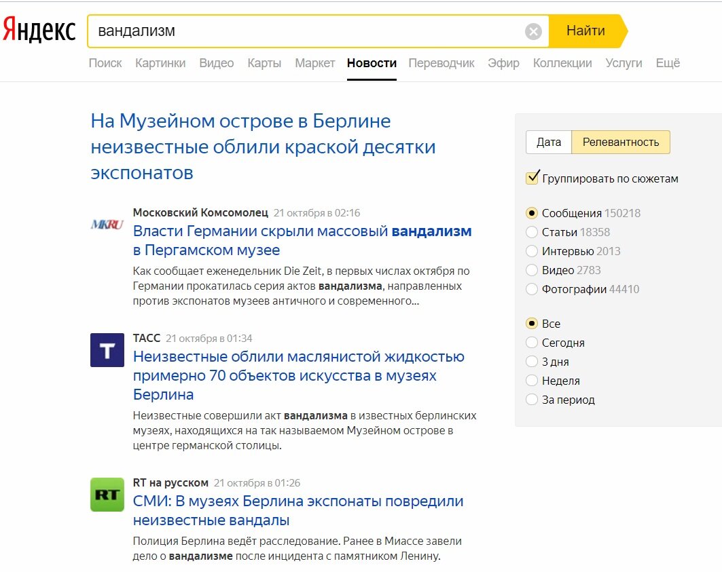Click timestamp 21 октября в 01:26
722x572 pixels.
click(x=257, y=483)
